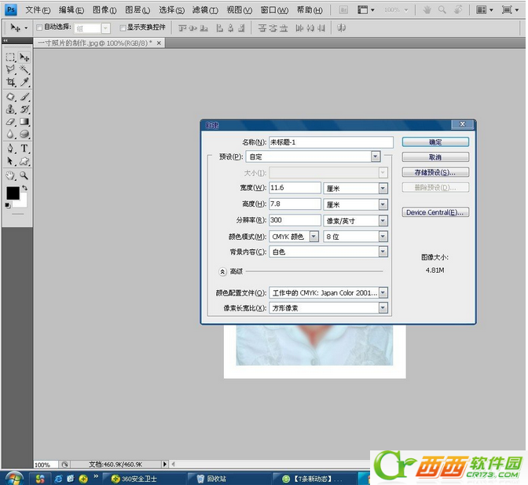Screen dimensions: 528x485
Task: Click the black foreground color swatch
Action: pos(13,193)
